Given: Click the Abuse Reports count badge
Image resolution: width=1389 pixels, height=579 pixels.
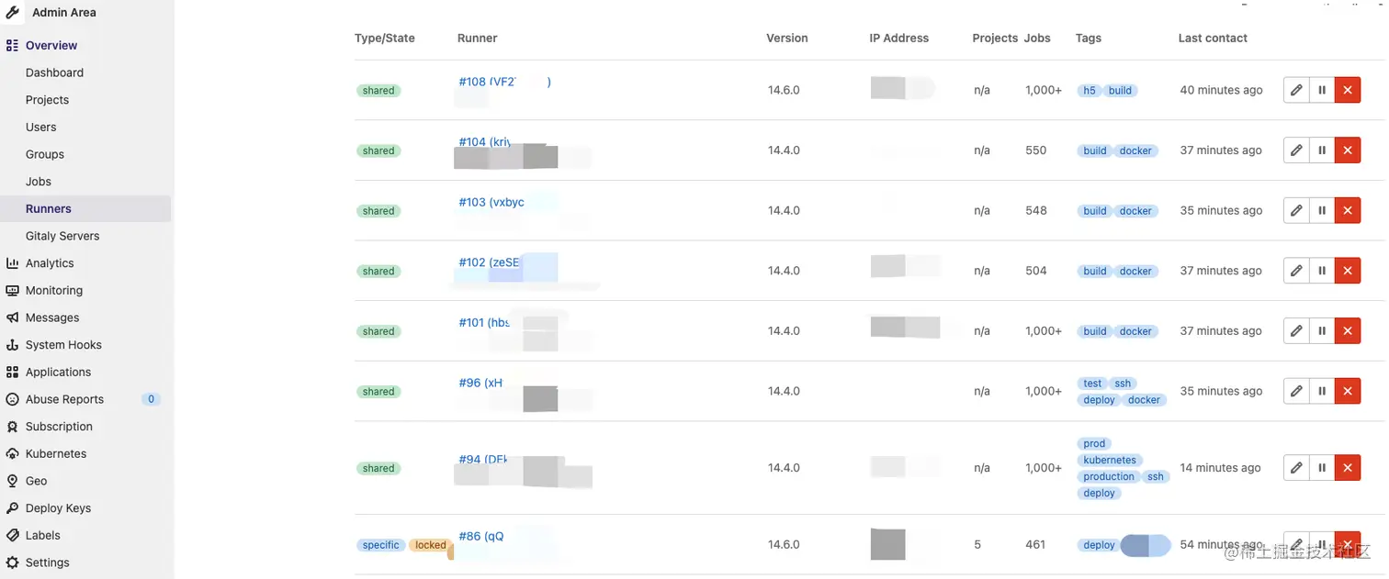Looking at the screenshot, I should (152, 399).
